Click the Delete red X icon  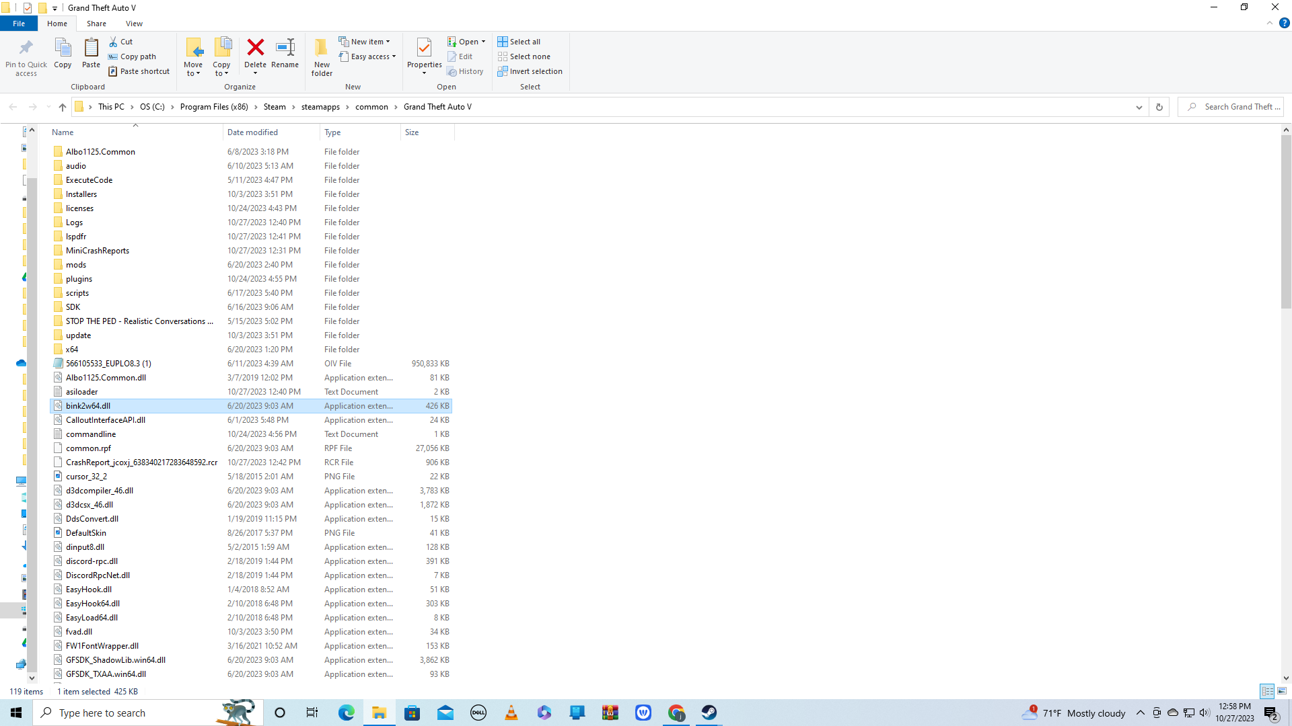pyautogui.click(x=255, y=48)
